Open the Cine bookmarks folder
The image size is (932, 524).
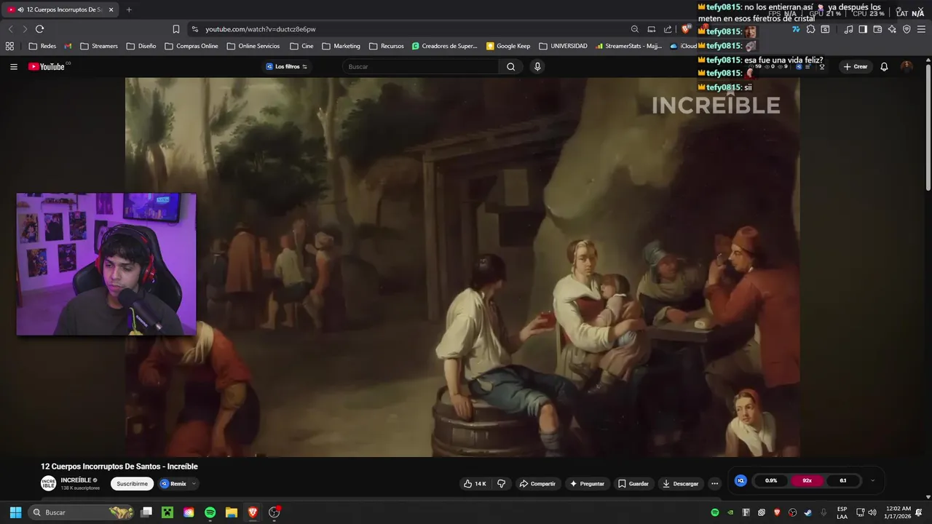pyautogui.click(x=301, y=46)
